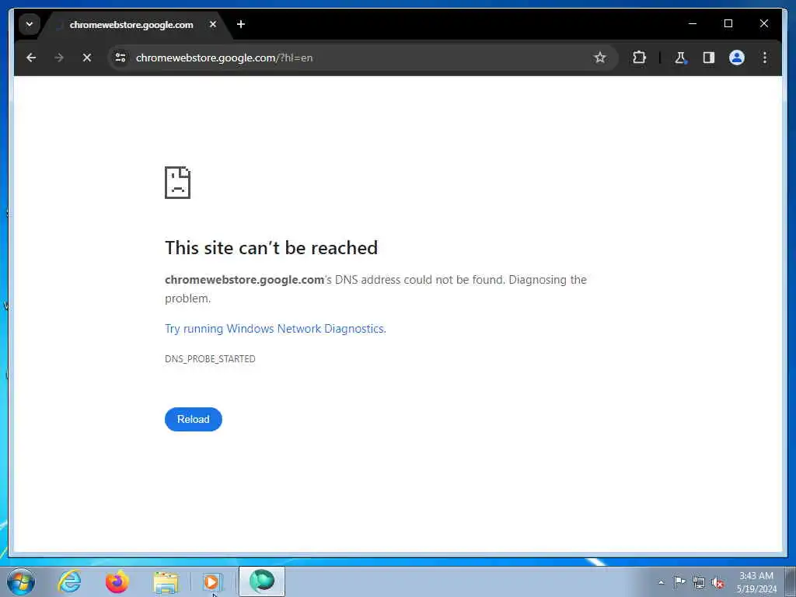Open the profile avatar menu
Image resolution: width=796 pixels, height=597 pixels.
737,58
